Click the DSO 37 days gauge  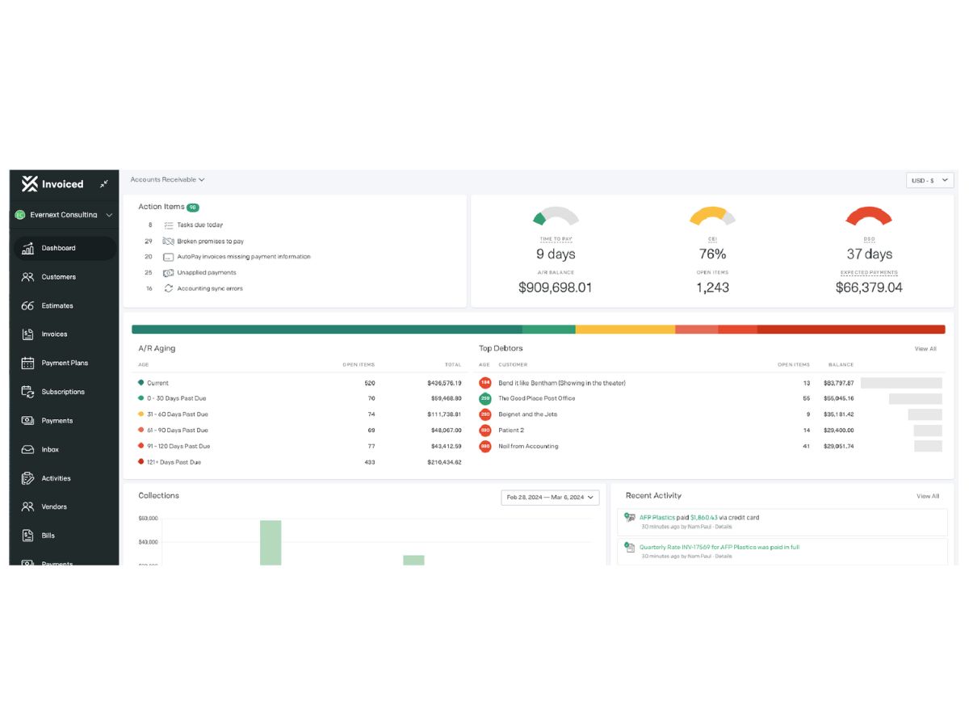pyautogui.click(x=868, y=216)
